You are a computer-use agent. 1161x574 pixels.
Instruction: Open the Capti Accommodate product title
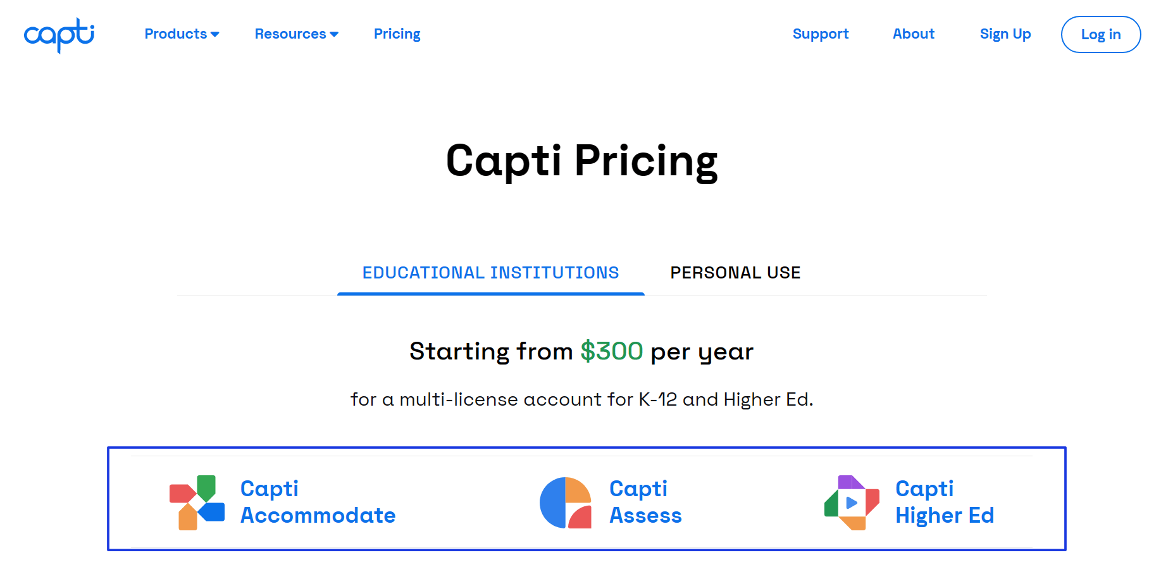[x=318, y=502]
